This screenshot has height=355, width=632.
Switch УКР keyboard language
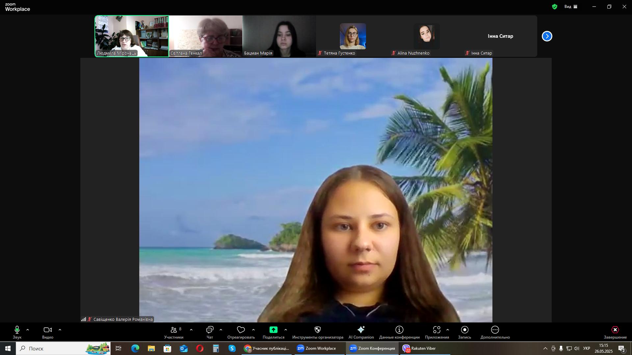587,348
